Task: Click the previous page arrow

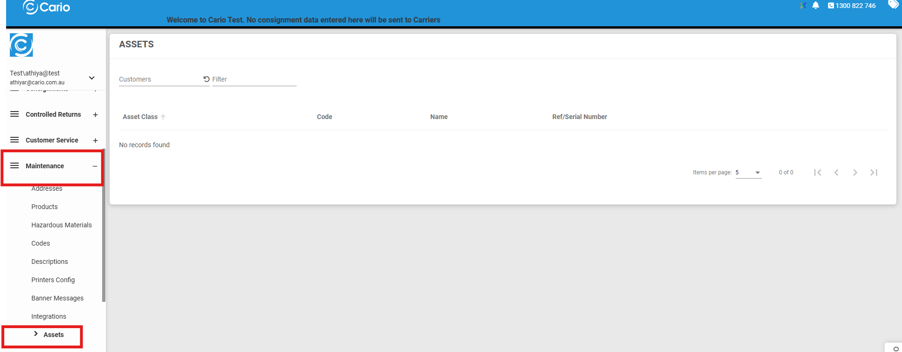Action: (836, 172)
